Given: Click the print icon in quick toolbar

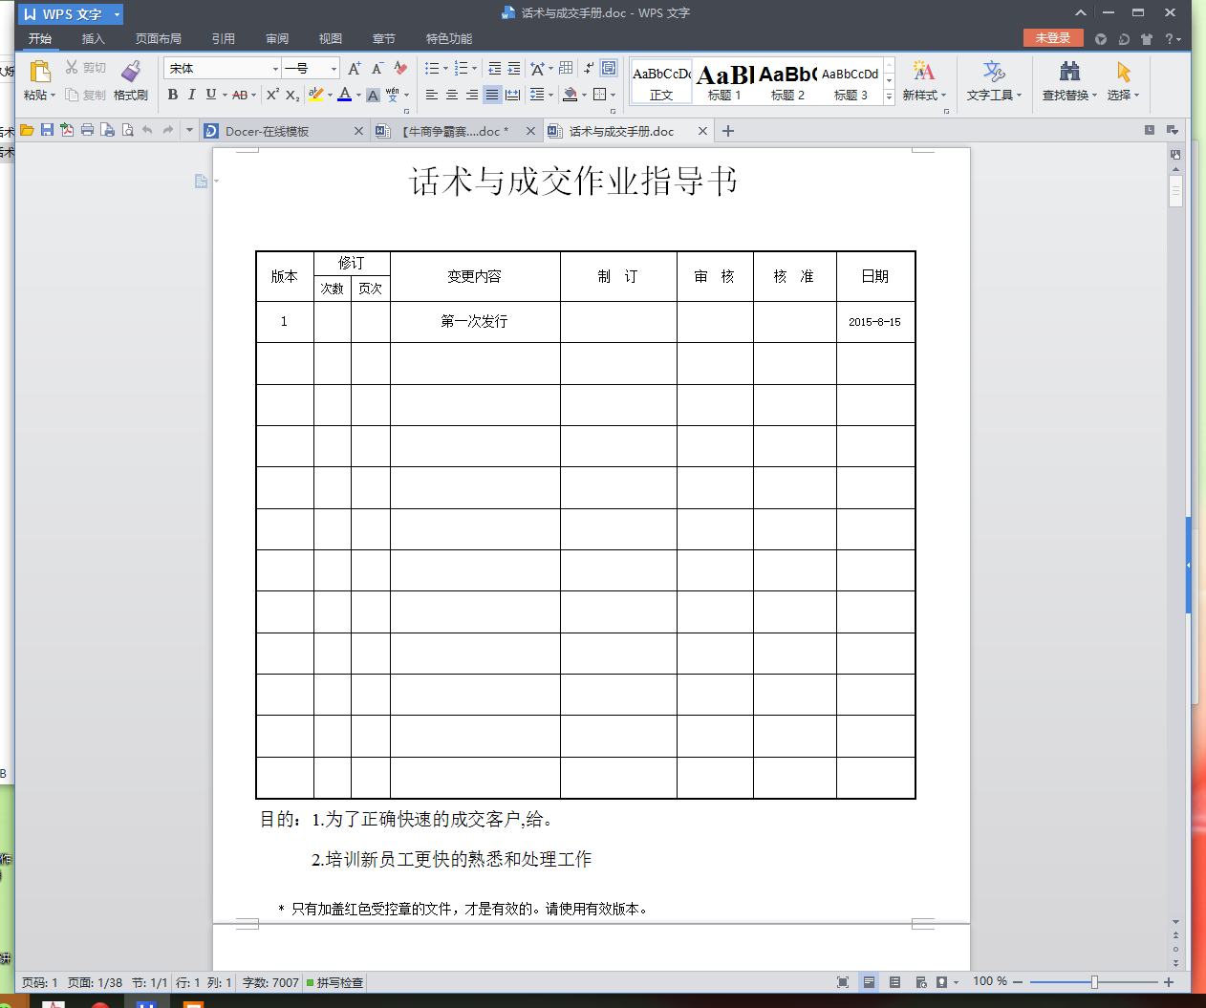Looking at the screenshot, I should (x=87, y=130).
